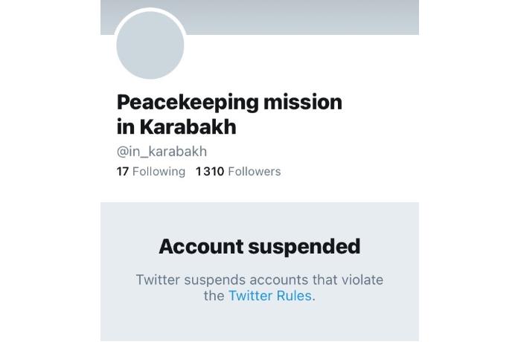The height and width of the screenshot is (342, 521).
Task: Click 'Twitter suspends accounts that violate' text
Action: [260, 280]
